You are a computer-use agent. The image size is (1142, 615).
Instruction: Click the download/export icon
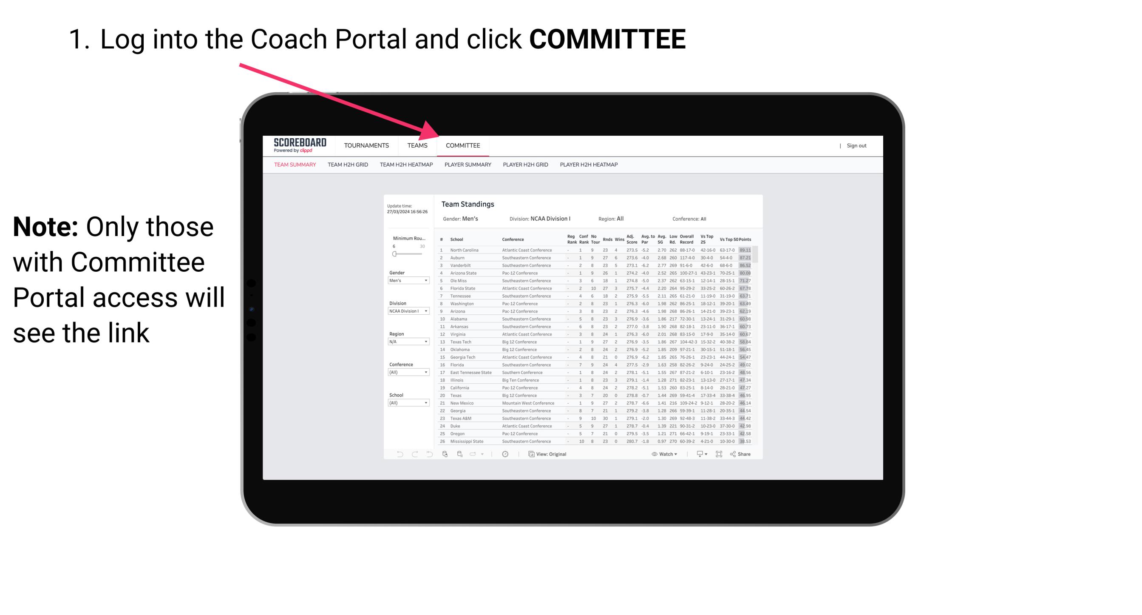click(x=697, y=454)
